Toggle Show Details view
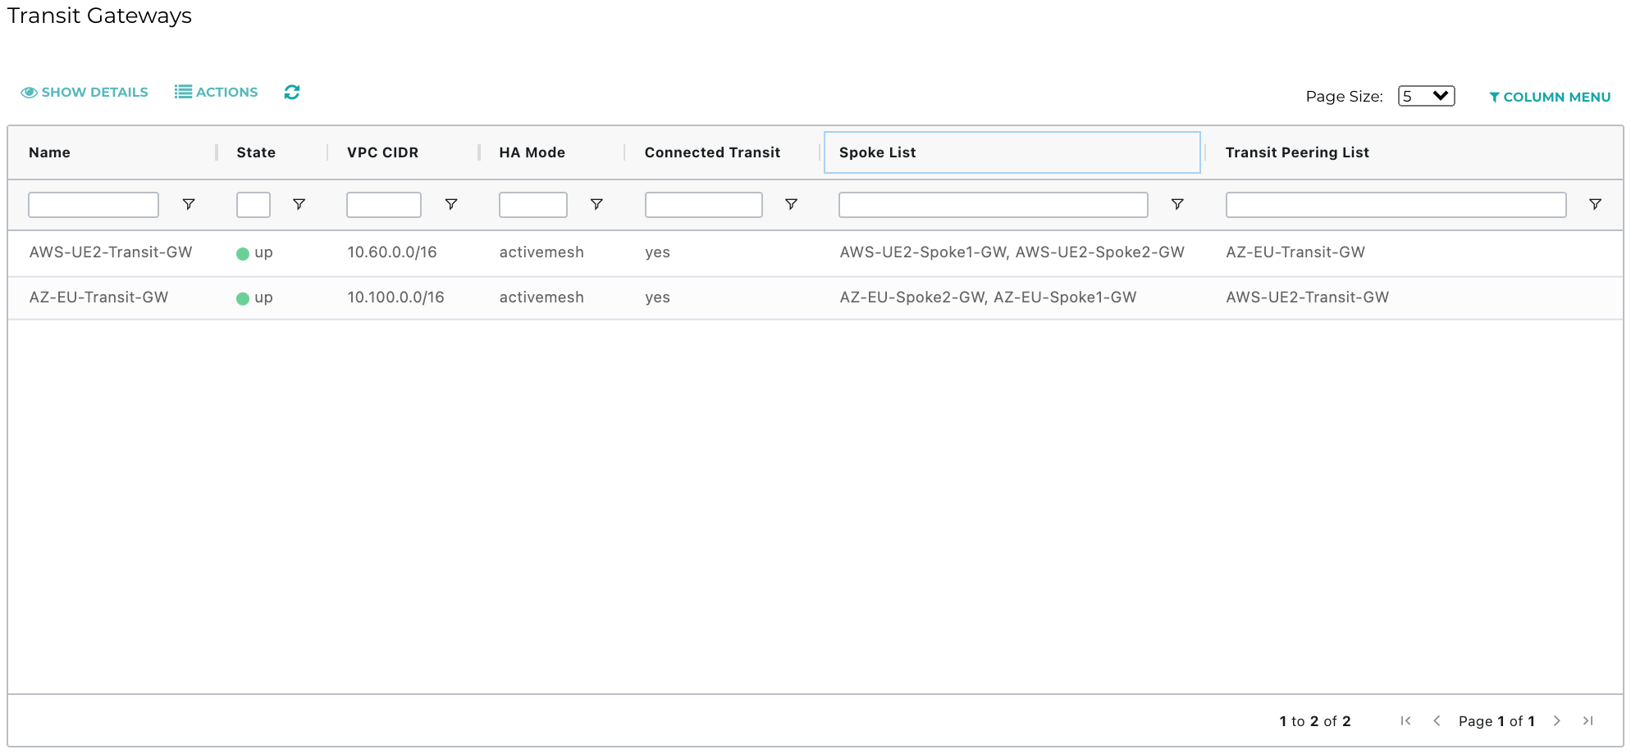 point(85,92)
